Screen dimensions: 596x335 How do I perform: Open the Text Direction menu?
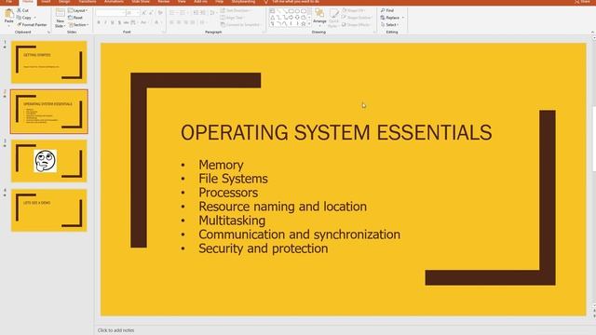235,10
